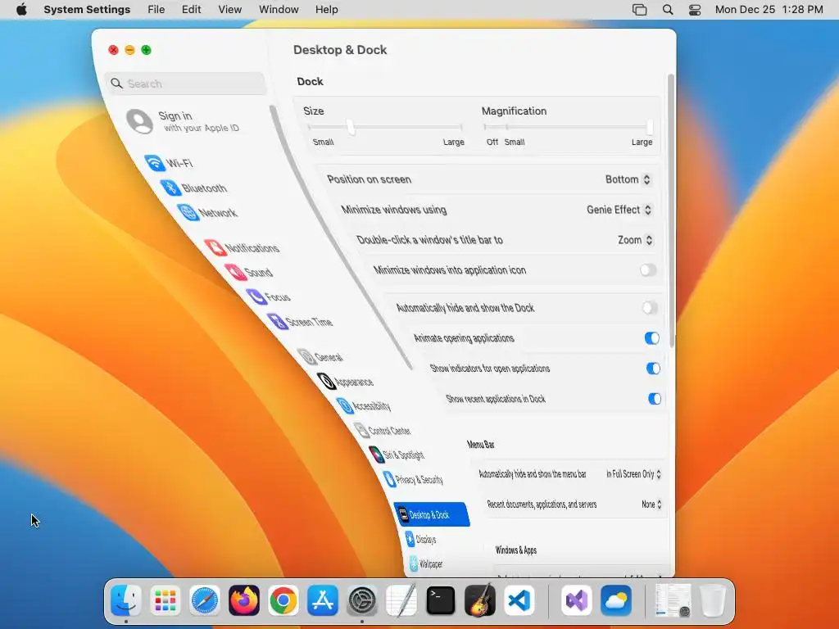Launch Safari from the Dock
Screen dimensions: 839x629
(x=204, y=600)
